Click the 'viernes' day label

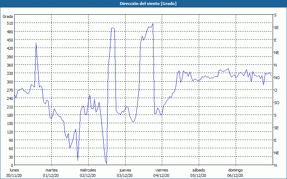coord(162,170)
